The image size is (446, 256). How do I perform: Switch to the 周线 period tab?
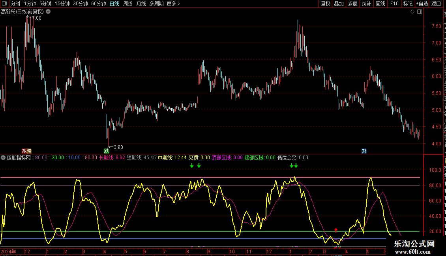coord(128,4)
